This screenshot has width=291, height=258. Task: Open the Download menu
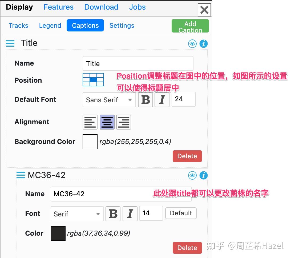(101, 7)
